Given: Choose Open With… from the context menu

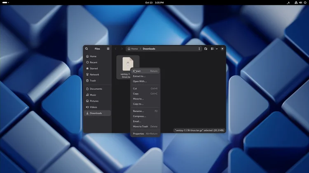Looking at the screenshot, I should (145, 81).
